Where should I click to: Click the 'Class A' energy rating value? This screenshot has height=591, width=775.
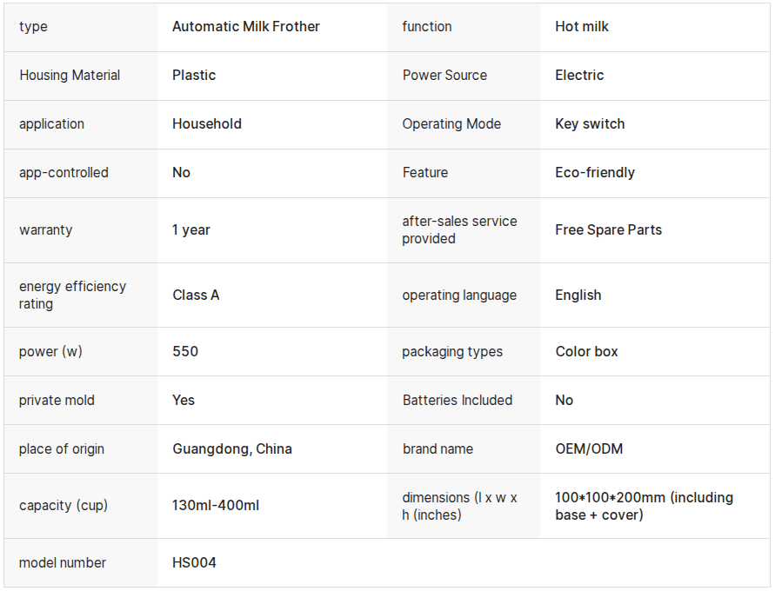click(196, 295)
